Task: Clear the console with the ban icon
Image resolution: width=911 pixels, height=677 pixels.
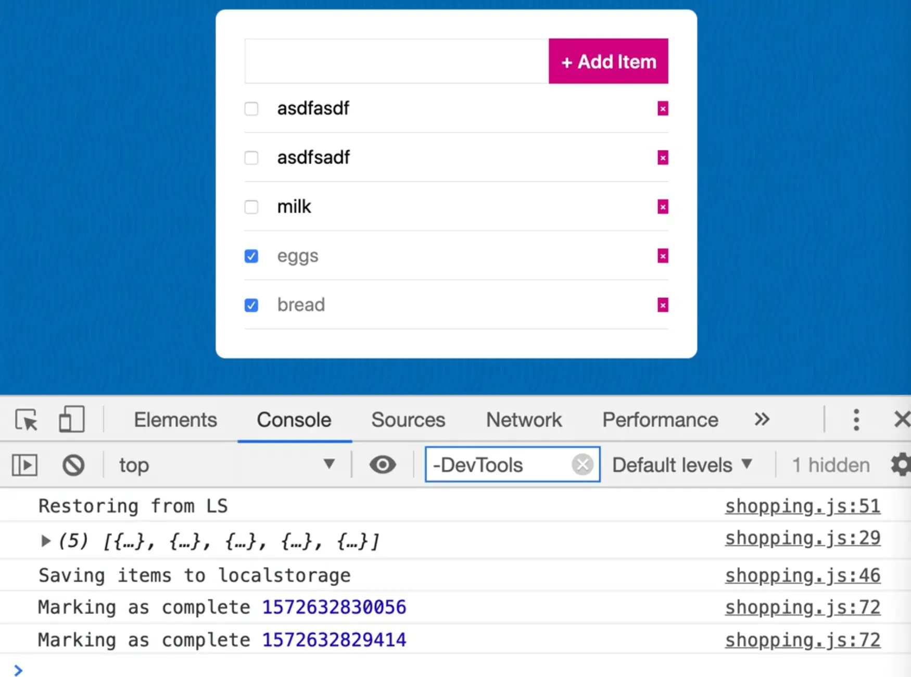Action: pyautogui.click(x=73, y=465)
